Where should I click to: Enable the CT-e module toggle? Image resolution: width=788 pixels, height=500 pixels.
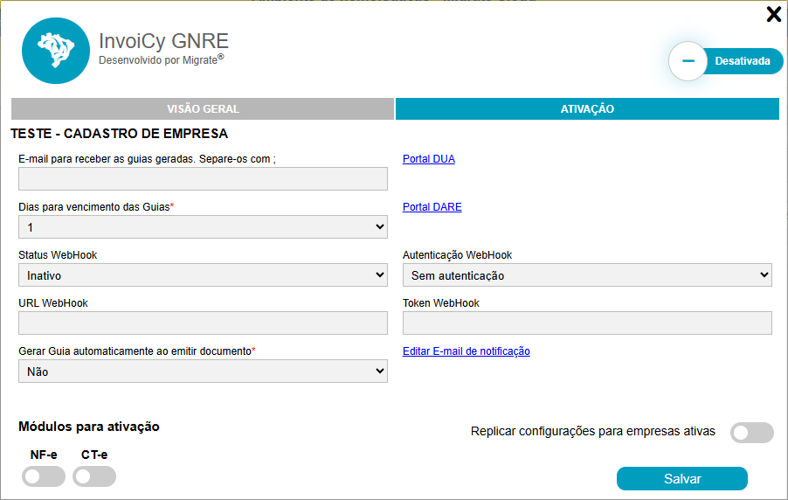coord(94,476)
